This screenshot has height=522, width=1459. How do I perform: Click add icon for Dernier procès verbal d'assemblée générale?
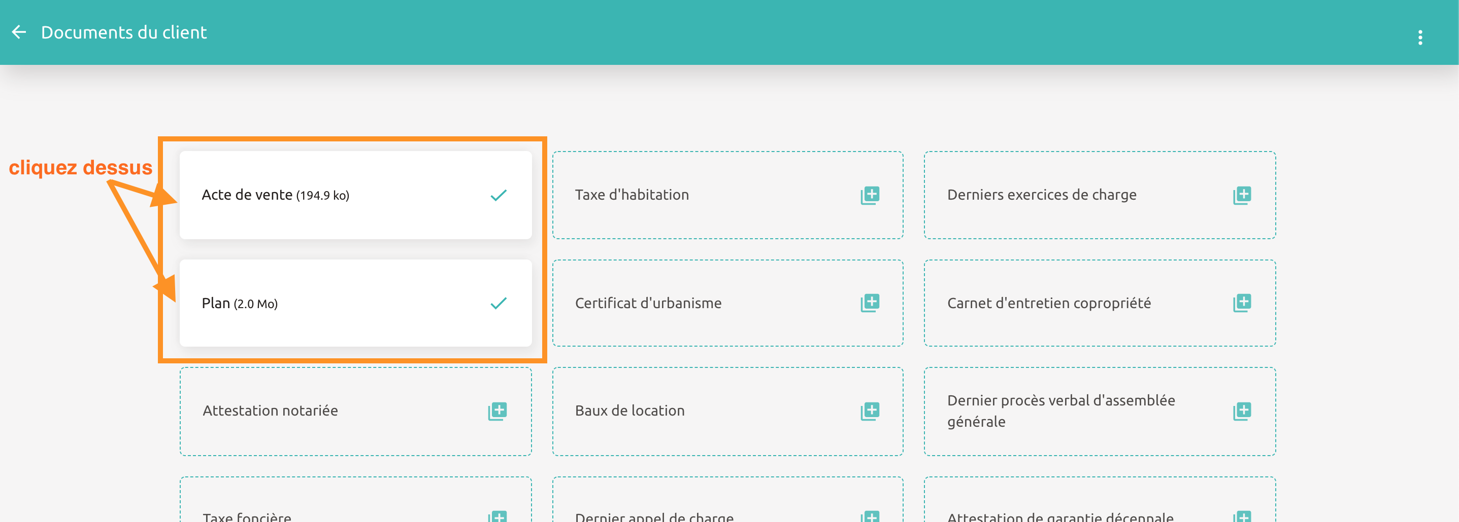[x=1242, y=411]
